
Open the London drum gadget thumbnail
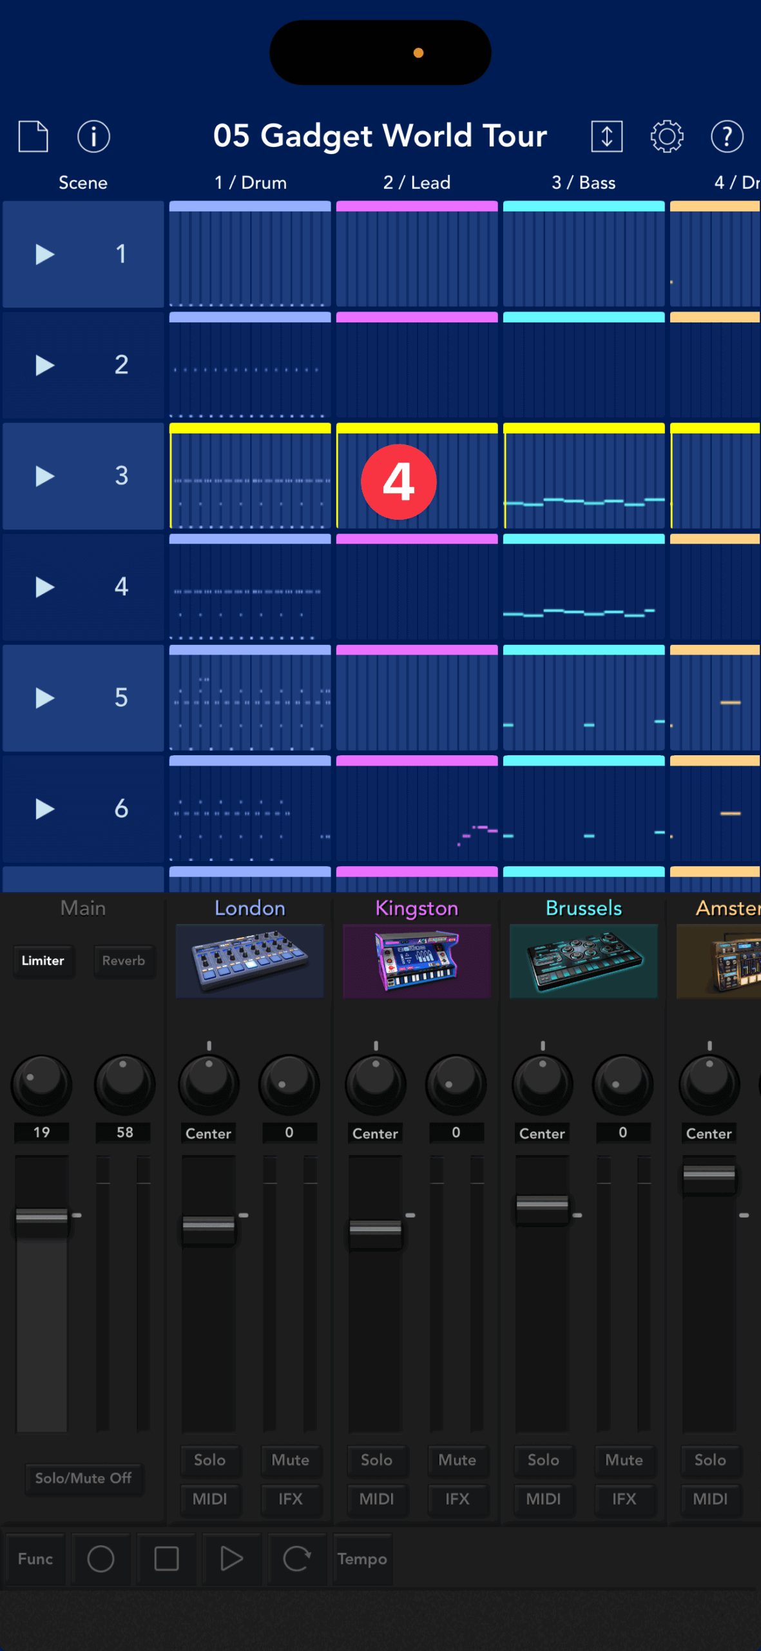click(x=249, y=960)
